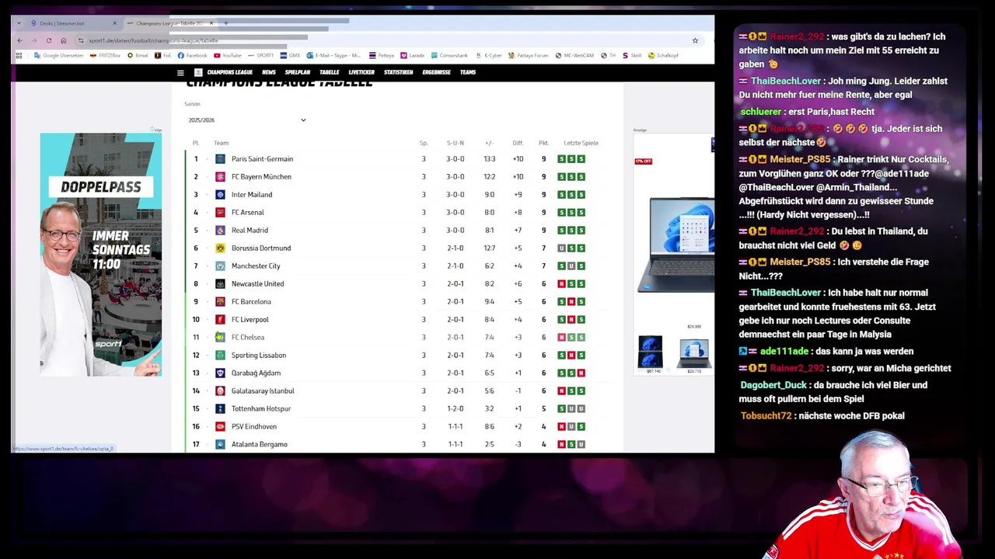
Task: Open the GMX bookmark
Action: (x=291, y=55)
